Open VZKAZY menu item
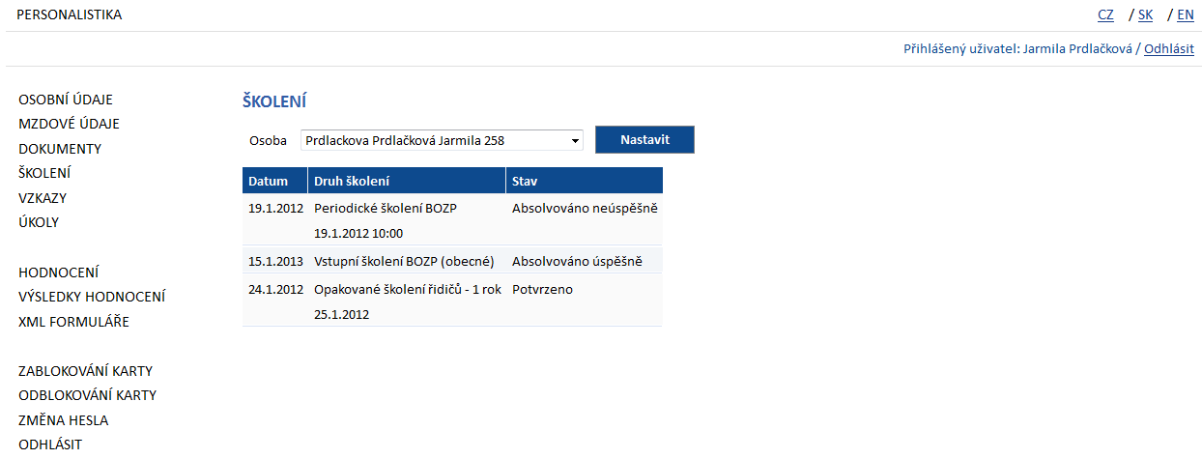This screenshot has width=1202, height=459. pyautogui.click(x=43, y=198)
